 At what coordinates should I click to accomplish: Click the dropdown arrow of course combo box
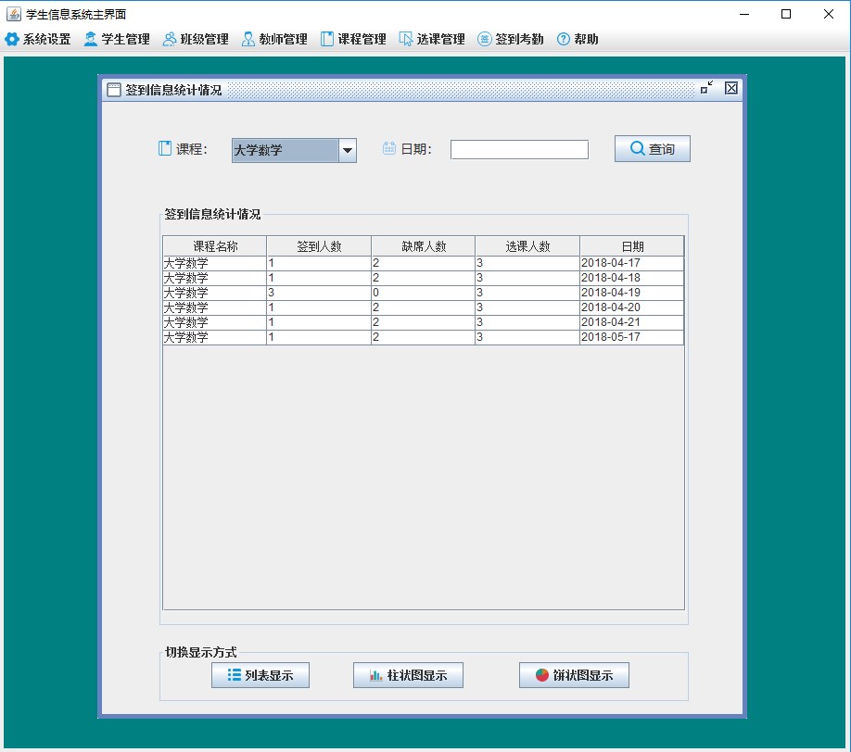pos(348,150)
